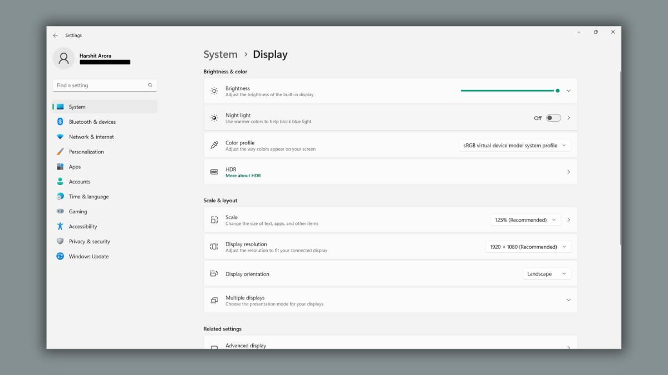
Task: Open the Landscape orientation dropdown
Action: pyautogui.click(x=547, y=274)
